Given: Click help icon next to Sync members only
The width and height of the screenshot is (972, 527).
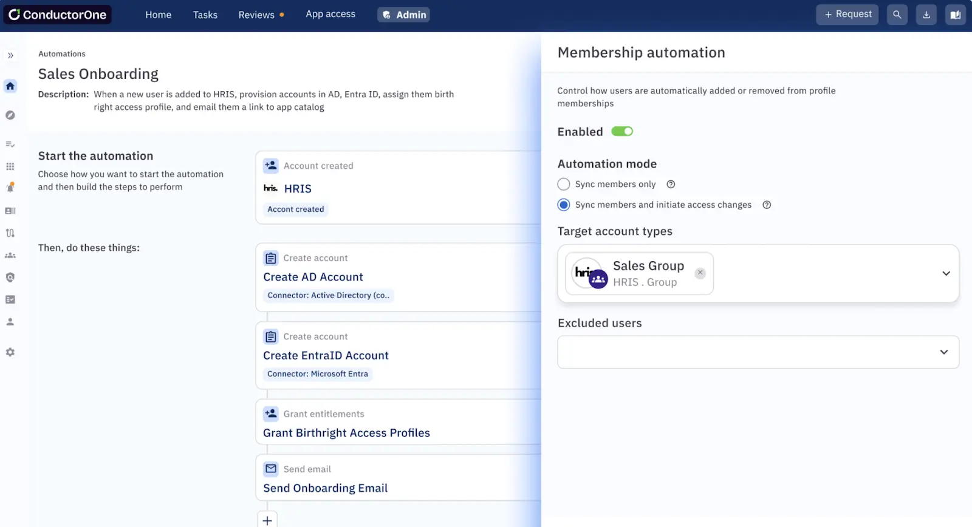Looking at the screenshot, I should coord(671,185).
